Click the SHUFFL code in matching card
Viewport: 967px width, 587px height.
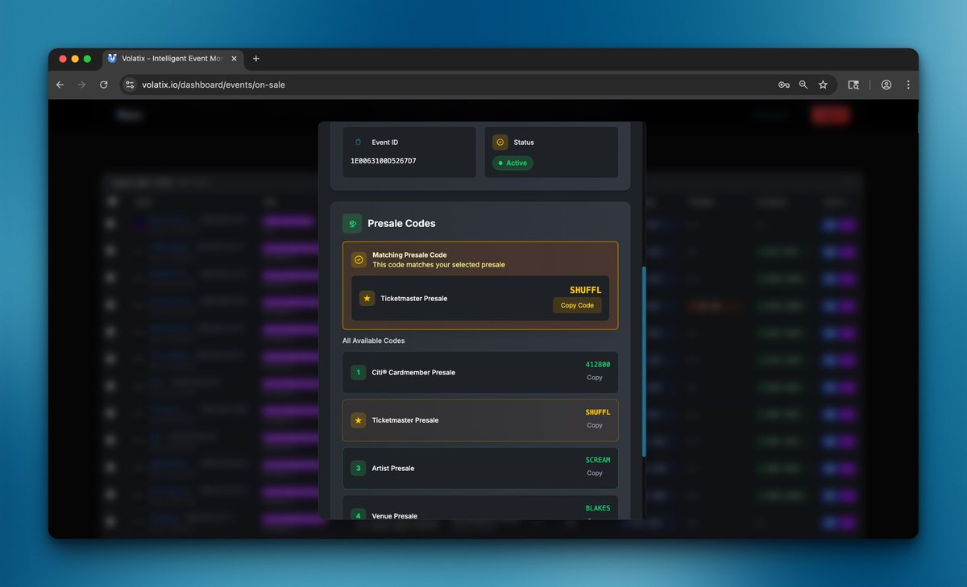coord(586,290)
